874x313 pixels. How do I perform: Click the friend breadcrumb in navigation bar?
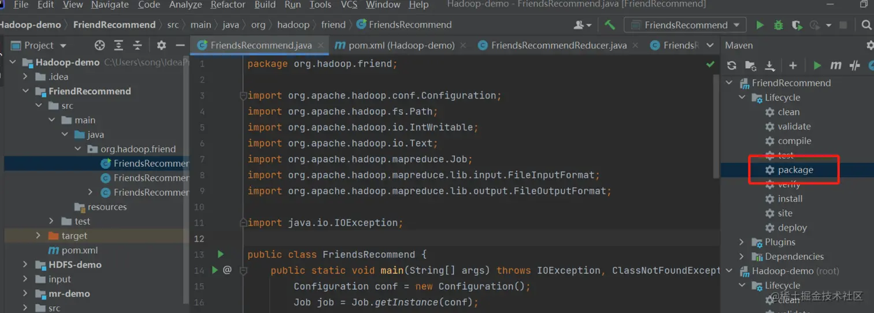click(x=334, y=25)
